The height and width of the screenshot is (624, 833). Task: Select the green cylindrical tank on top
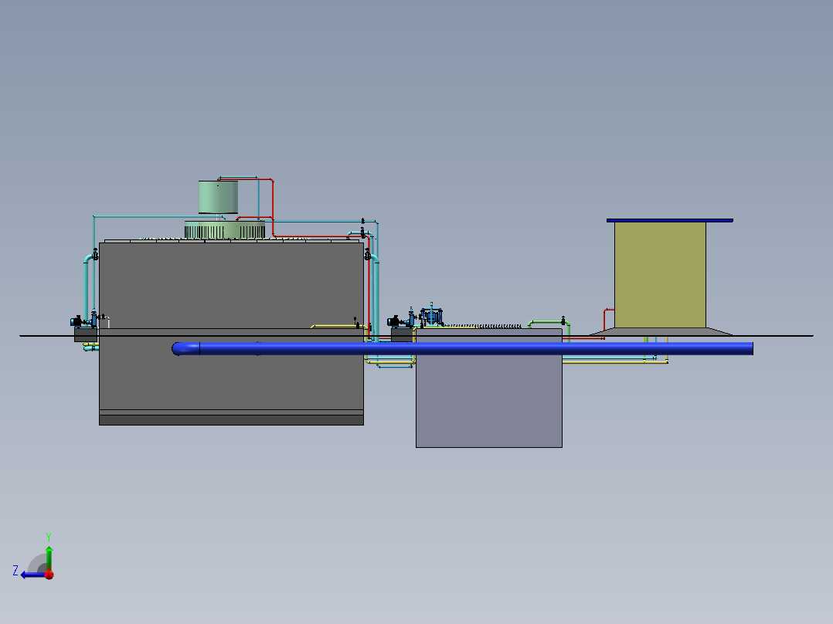218,197
